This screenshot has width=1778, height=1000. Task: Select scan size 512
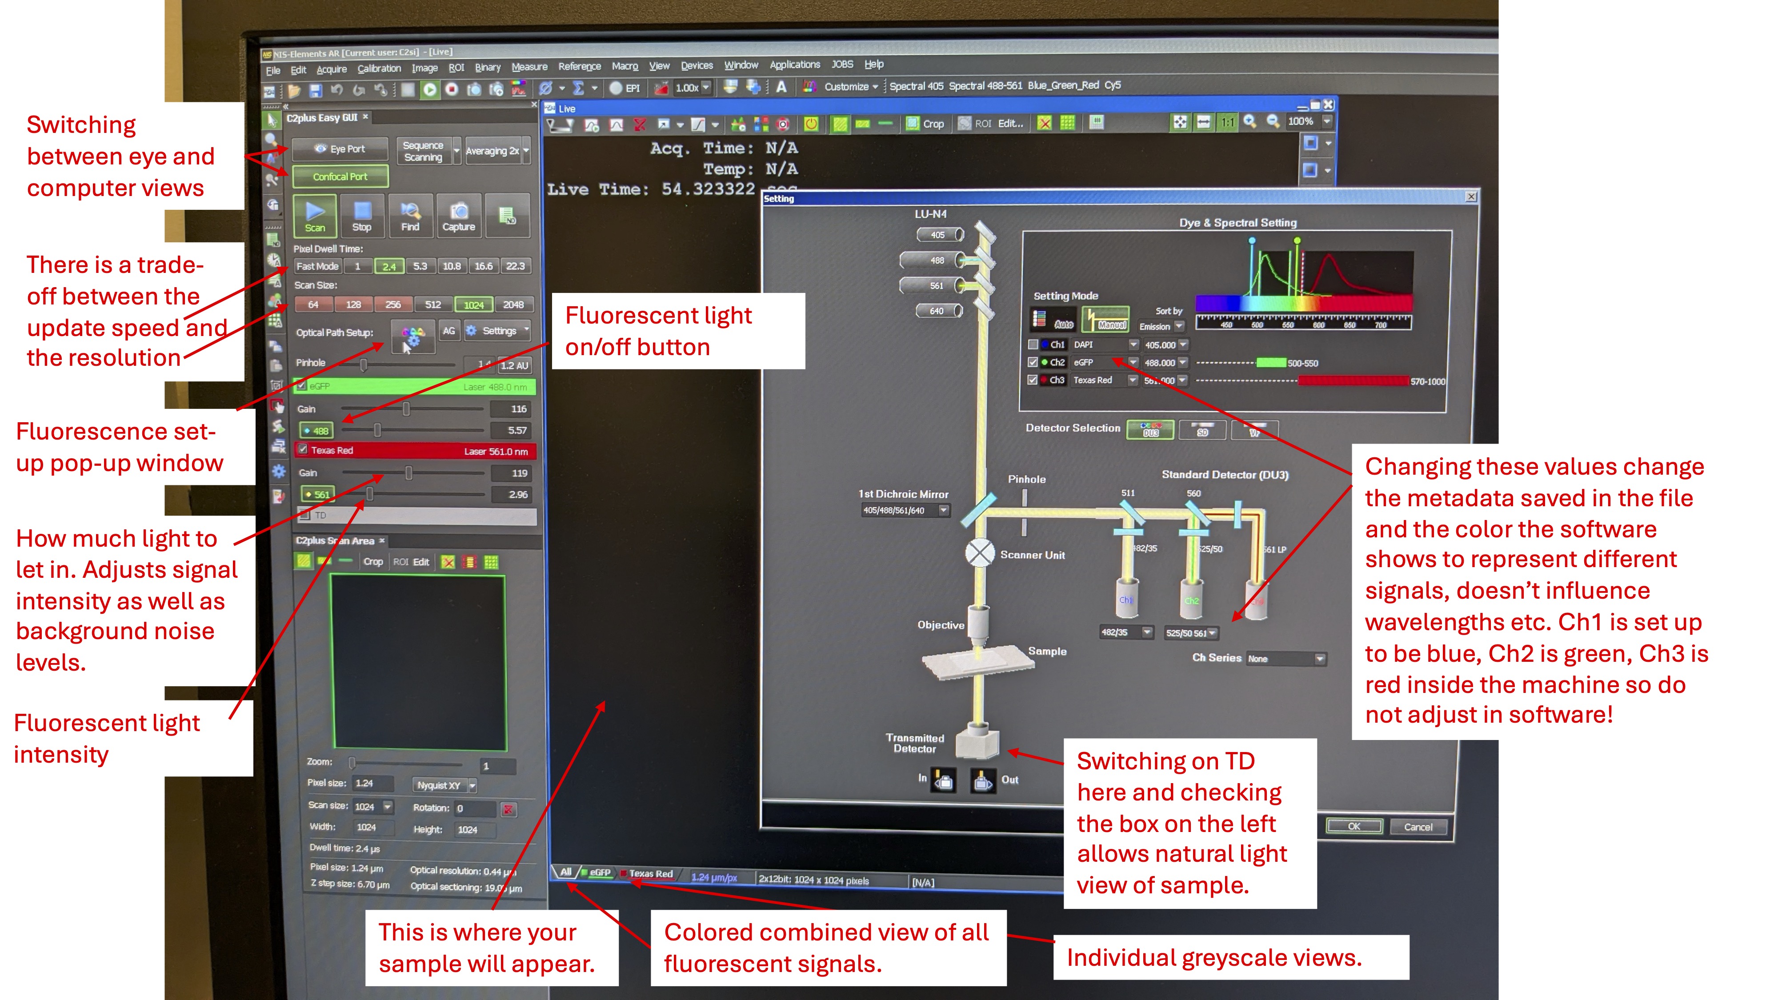point(433,304)
